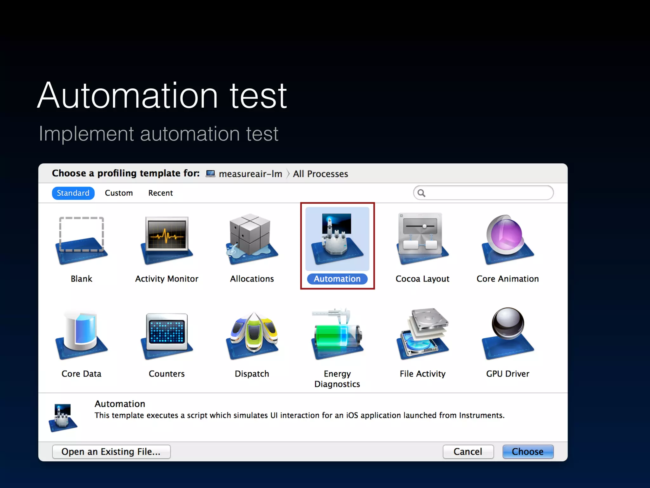Click the GPU Driver label
The width and height of the screenshot is (650, 488).
[x=508, y=374]
